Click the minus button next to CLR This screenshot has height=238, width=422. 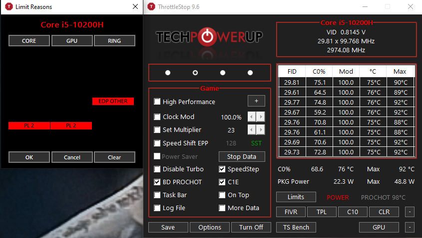tap(410, 212)
